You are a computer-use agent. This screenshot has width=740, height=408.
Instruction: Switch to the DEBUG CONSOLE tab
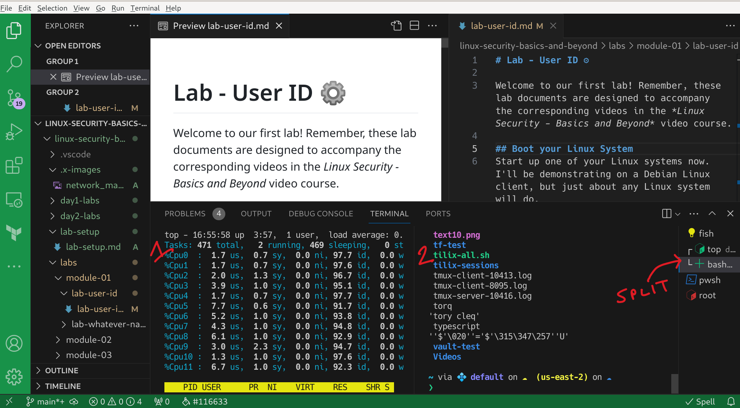(x=321, y=214)
